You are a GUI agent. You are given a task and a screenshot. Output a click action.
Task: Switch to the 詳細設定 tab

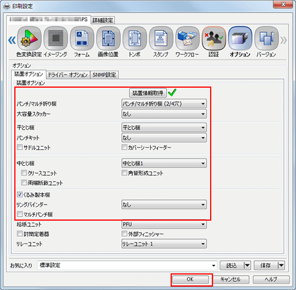102,20
